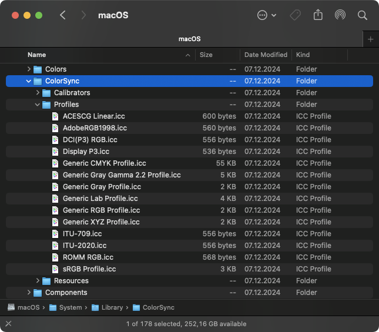The width and height of the screenshot is (379, 332).
Task: Sort by Size column header
Action: click(x=206, y=55)
